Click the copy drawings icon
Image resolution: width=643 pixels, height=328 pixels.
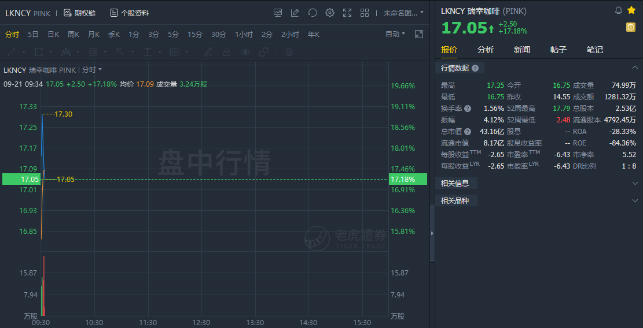(x=264, y=52)
